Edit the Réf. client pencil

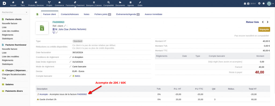[65, 26]
